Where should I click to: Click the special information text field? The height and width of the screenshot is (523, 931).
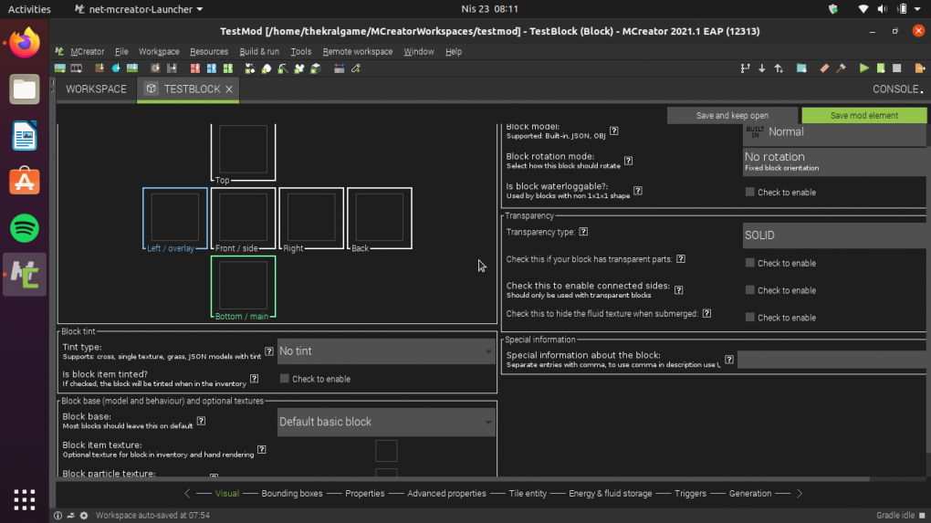click(832, 361)
